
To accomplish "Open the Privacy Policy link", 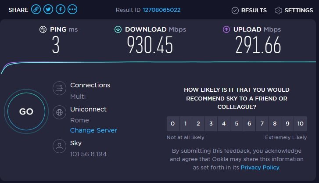I will (x=260, y=167).
